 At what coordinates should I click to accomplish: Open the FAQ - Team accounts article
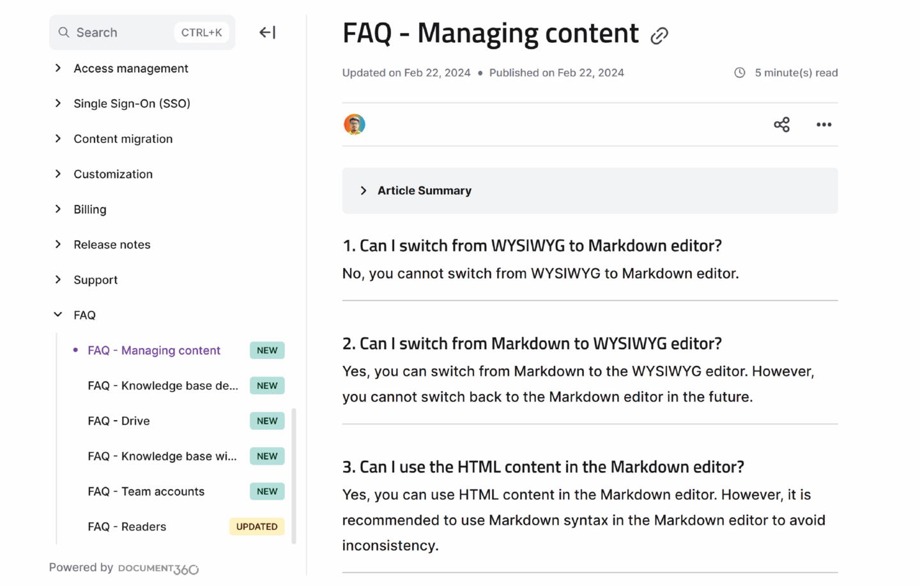146,492
